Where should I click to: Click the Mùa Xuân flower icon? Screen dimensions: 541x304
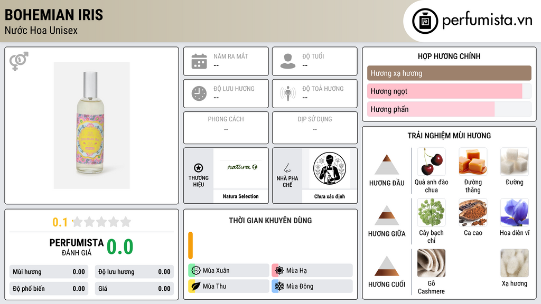(196, 271)
